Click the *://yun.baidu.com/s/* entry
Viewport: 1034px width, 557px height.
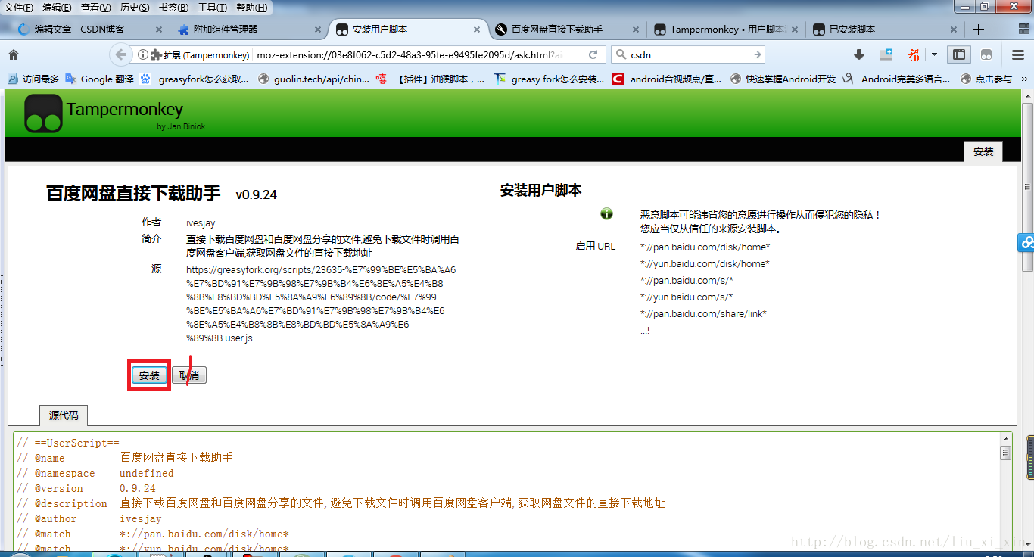point(687,297)
